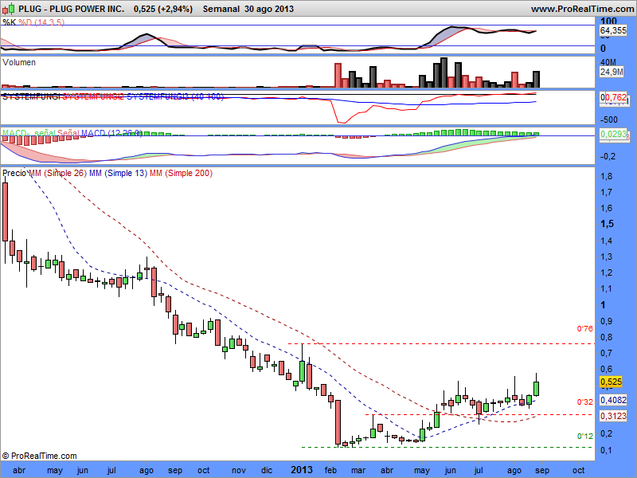Click the 0,525 (+2,94%) quote in the header
Image resolution: width=637 pixels, height=478 pixels.
click(163, 9)
